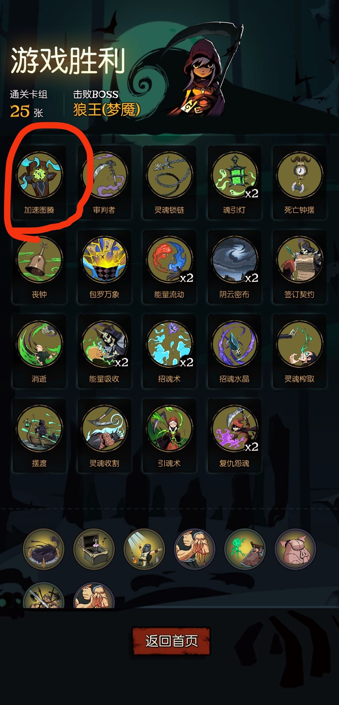View the 能量流动 card
This screenshot has width=339, height=705.
(x=169, y=267)
